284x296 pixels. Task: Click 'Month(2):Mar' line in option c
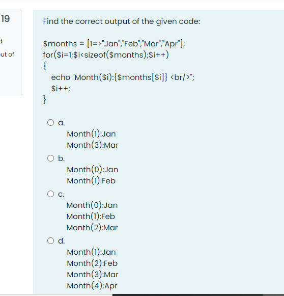(x=92, y=228)
